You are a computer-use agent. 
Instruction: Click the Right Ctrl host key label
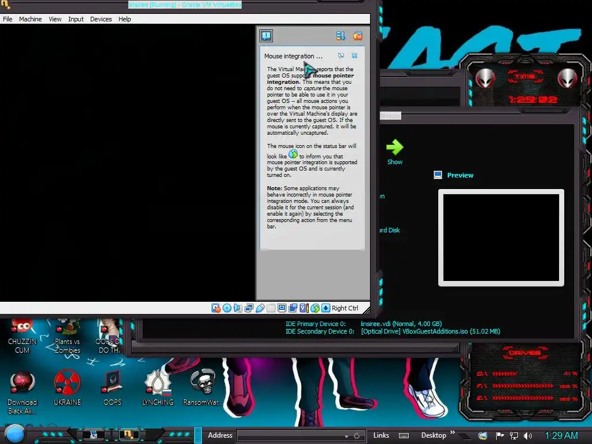pos(345,308)
